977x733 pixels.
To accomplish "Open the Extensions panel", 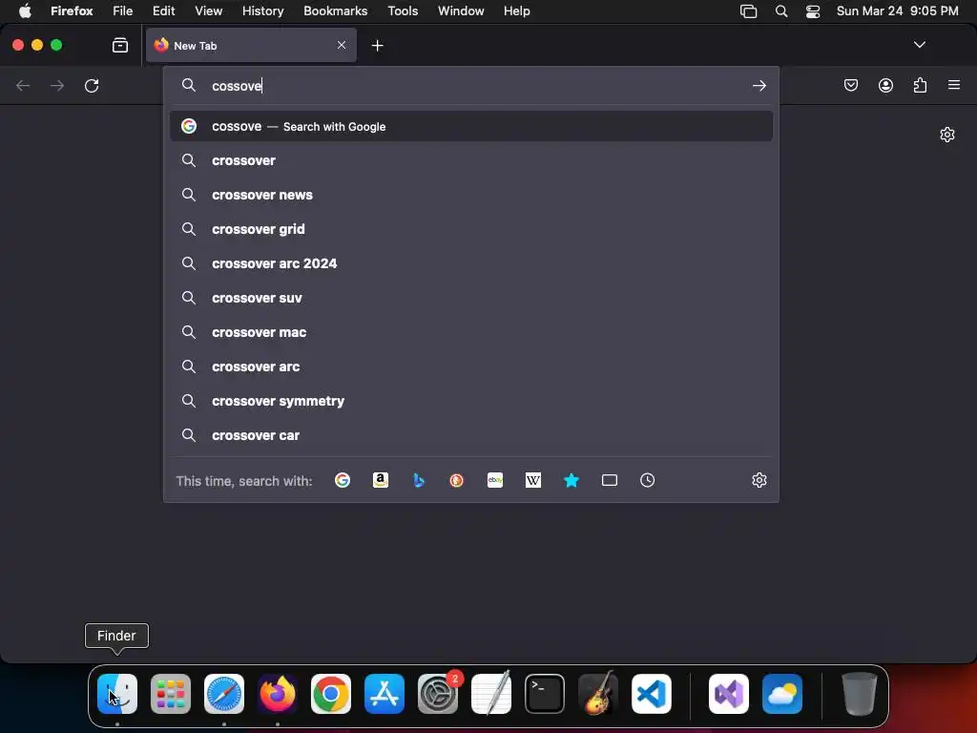I will tap(920, 85).
